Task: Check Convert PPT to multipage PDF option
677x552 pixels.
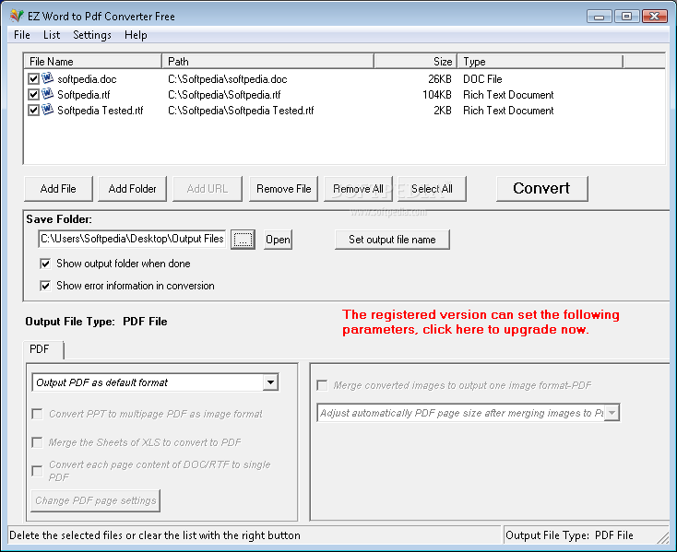Action: pos(38,414)
